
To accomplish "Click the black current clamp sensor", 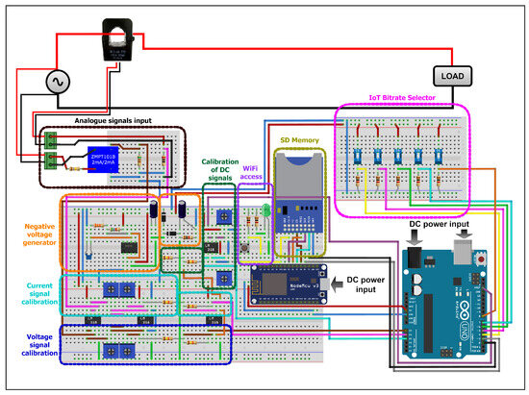I will pyautogui.click(x=117, y=39).
